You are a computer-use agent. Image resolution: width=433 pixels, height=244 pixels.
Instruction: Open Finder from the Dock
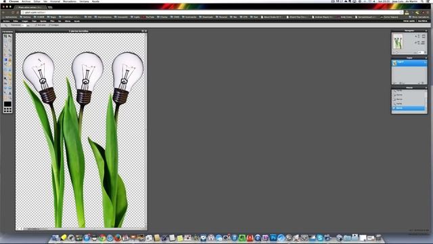coord(55,237)
